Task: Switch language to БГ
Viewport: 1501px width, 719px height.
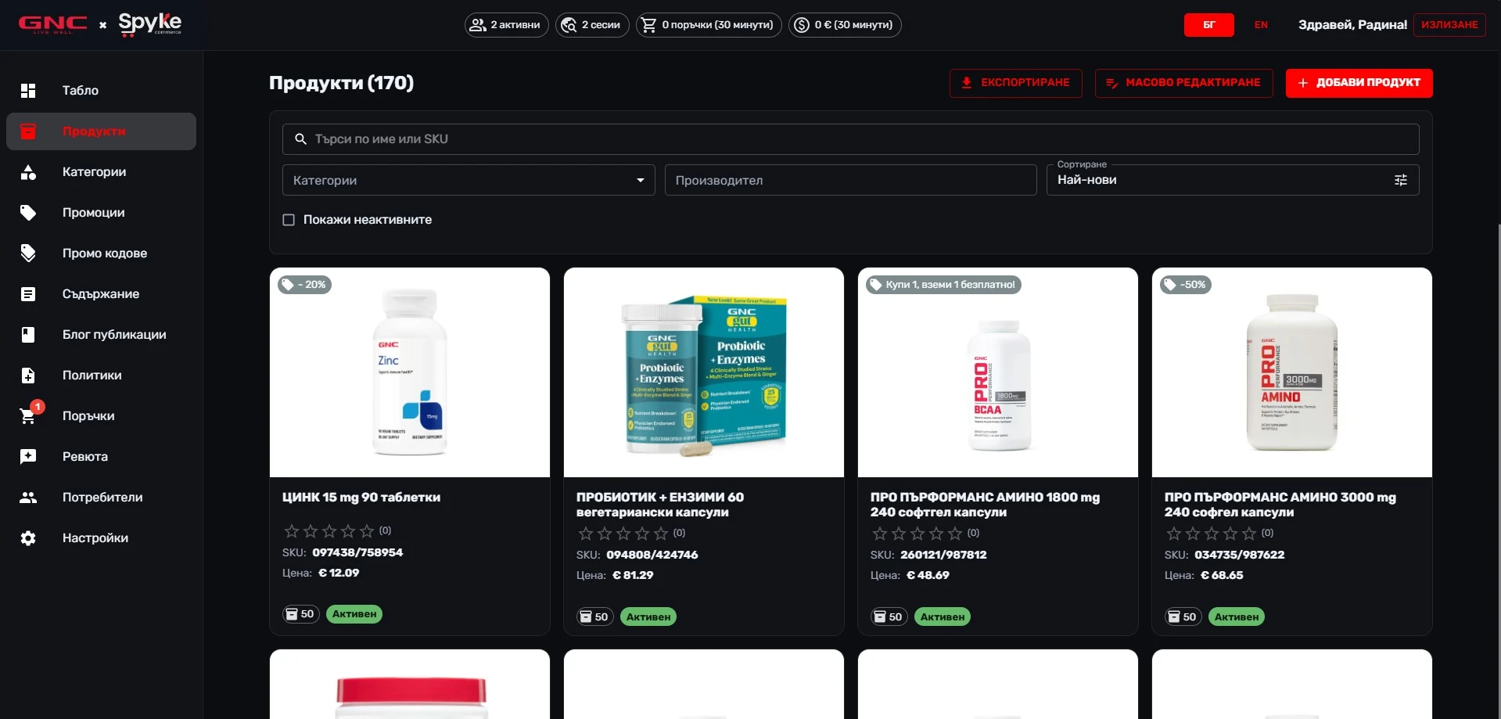Action: coord(1208,25)
